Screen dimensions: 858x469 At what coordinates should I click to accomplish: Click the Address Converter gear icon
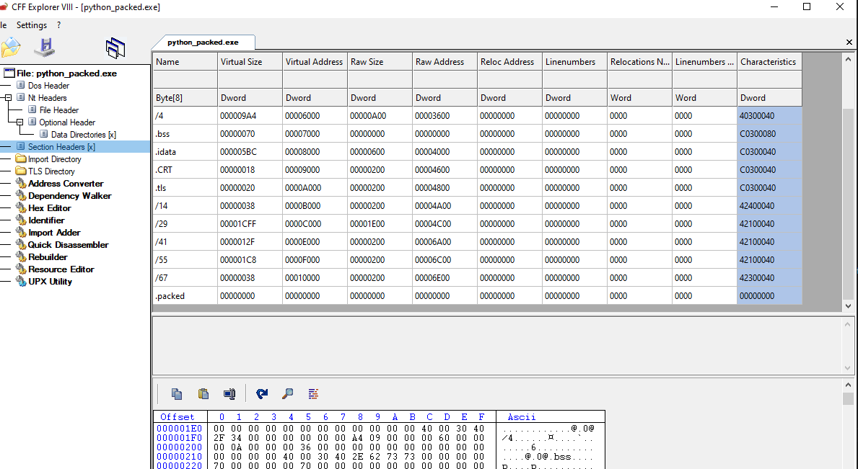[x=21, y=184]
